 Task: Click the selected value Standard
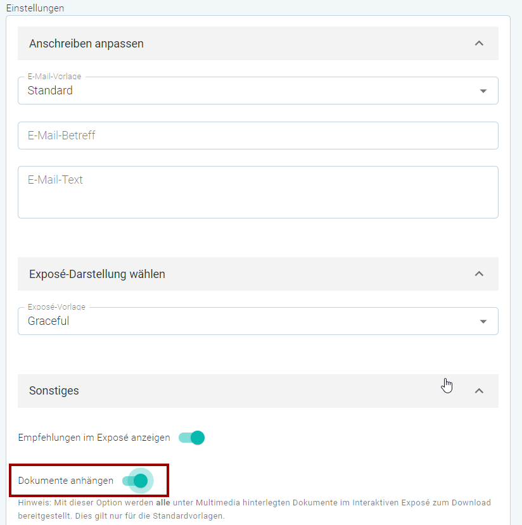click(50, 91)
